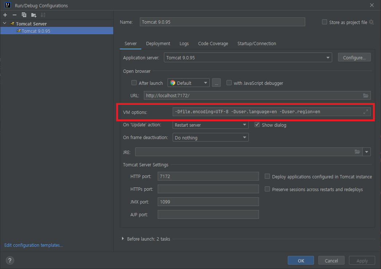Open the JRE dropdown arrow
The width and height of the screenshot is (381, 269).
(367, 152)
